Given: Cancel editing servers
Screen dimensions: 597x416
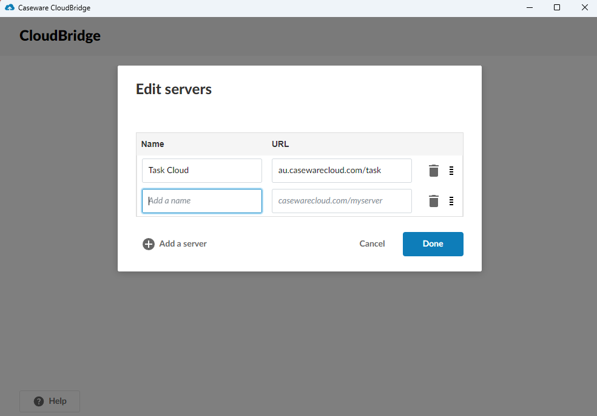Looking at the screenshot, I should pos(372,244).
